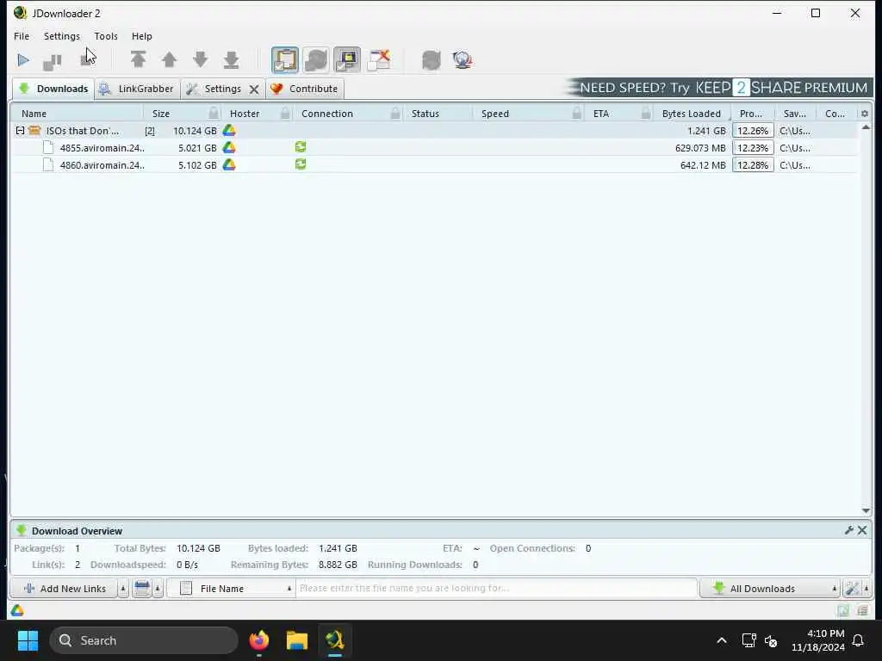This screenshot has width=882, height=661.
Task: Toggle silent mode window icon with red X
Action: point(379,60)
